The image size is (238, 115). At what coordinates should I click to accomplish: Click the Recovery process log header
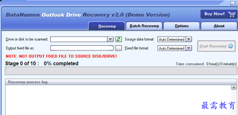[121, 82]
